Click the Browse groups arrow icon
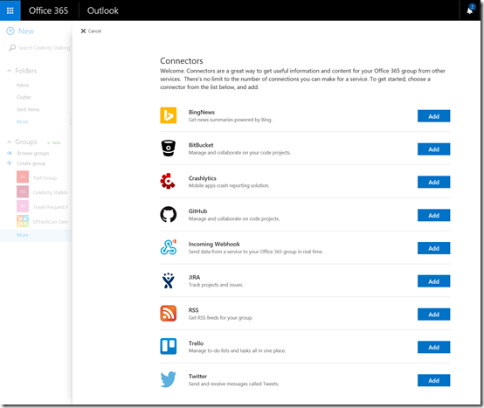This screenshot has height=408, width=484. pos(10,153)
